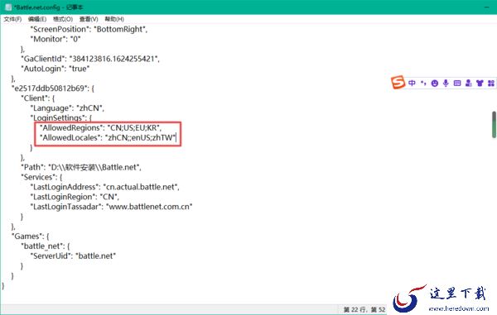Minimize the Notepad window
Viewport: 497px width, 315px height.
click(486, 7)
